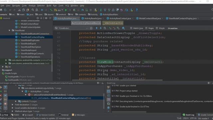Click the _vmContacts breadcrumb in editor
Screen dimensions: 213x120
(113, 23)
